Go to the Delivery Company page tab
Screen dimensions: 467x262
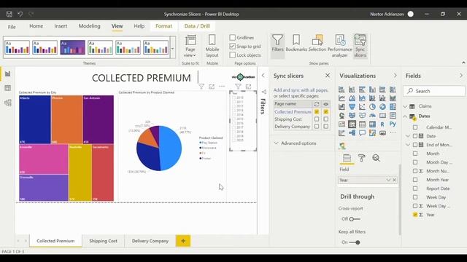tap(150, 241)
